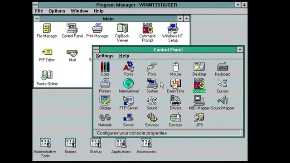Screen dimensions: 290x163
Task: Maximize the Main group window
Action: (x=186, y=19)
